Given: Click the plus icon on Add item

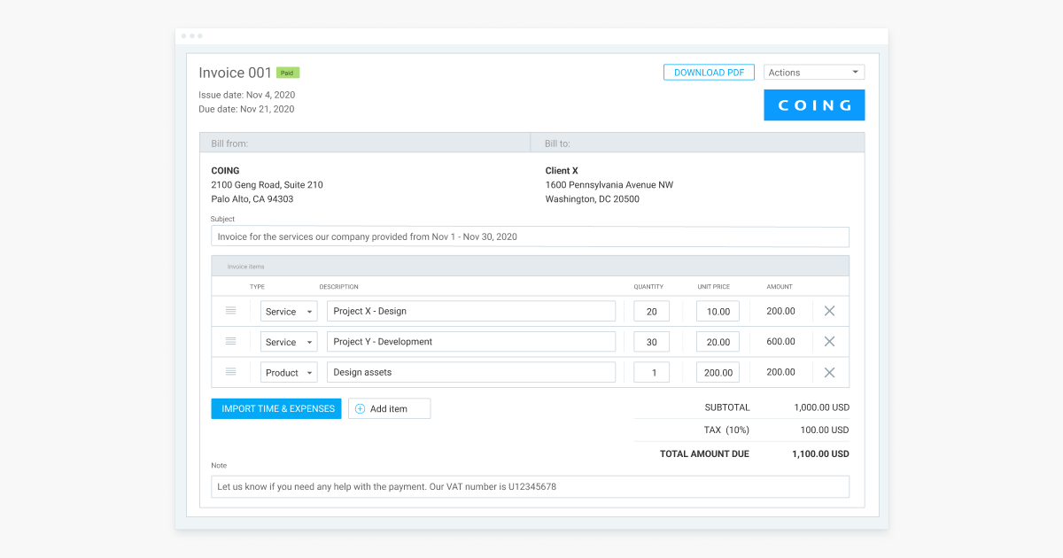Looking at the screenshot, I should coord(359,408).
